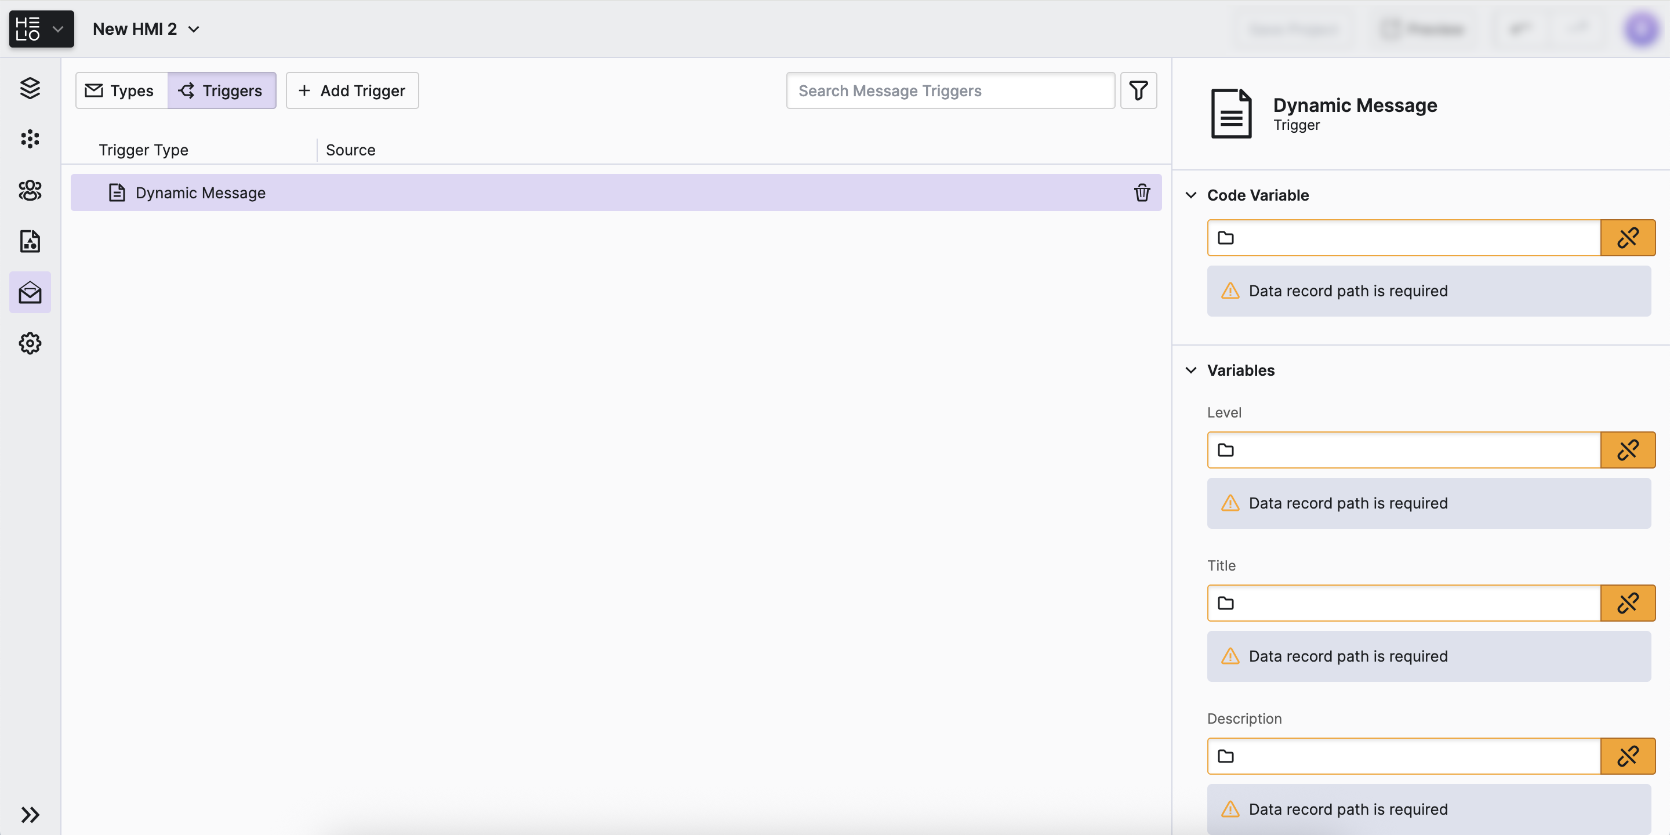Image resolution: width=1670 pixels, height=835 pixels.
Task: Collapse the Variables section
Action: point(1191,370)
